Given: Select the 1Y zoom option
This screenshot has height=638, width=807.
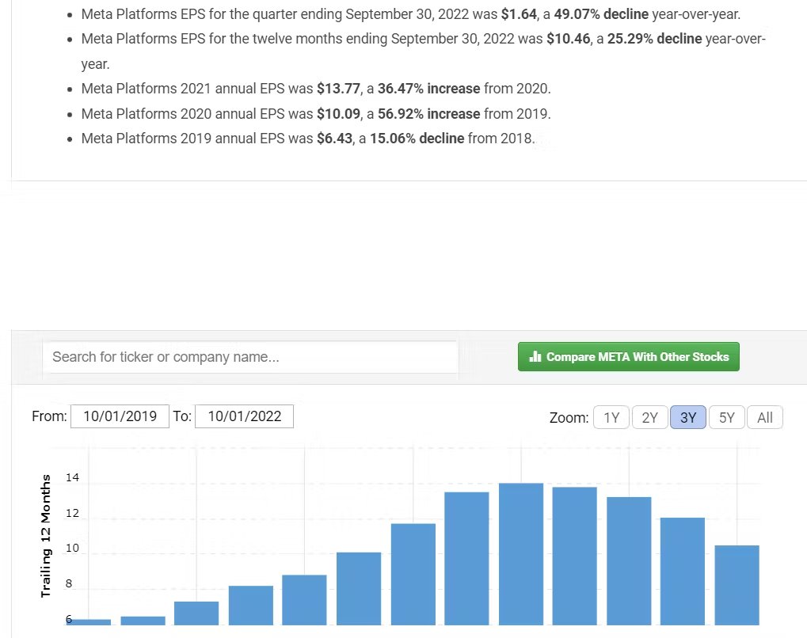Looking at the screenshot, I should click(611, 417).
